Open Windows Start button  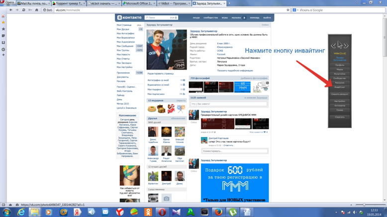point(6,212)
